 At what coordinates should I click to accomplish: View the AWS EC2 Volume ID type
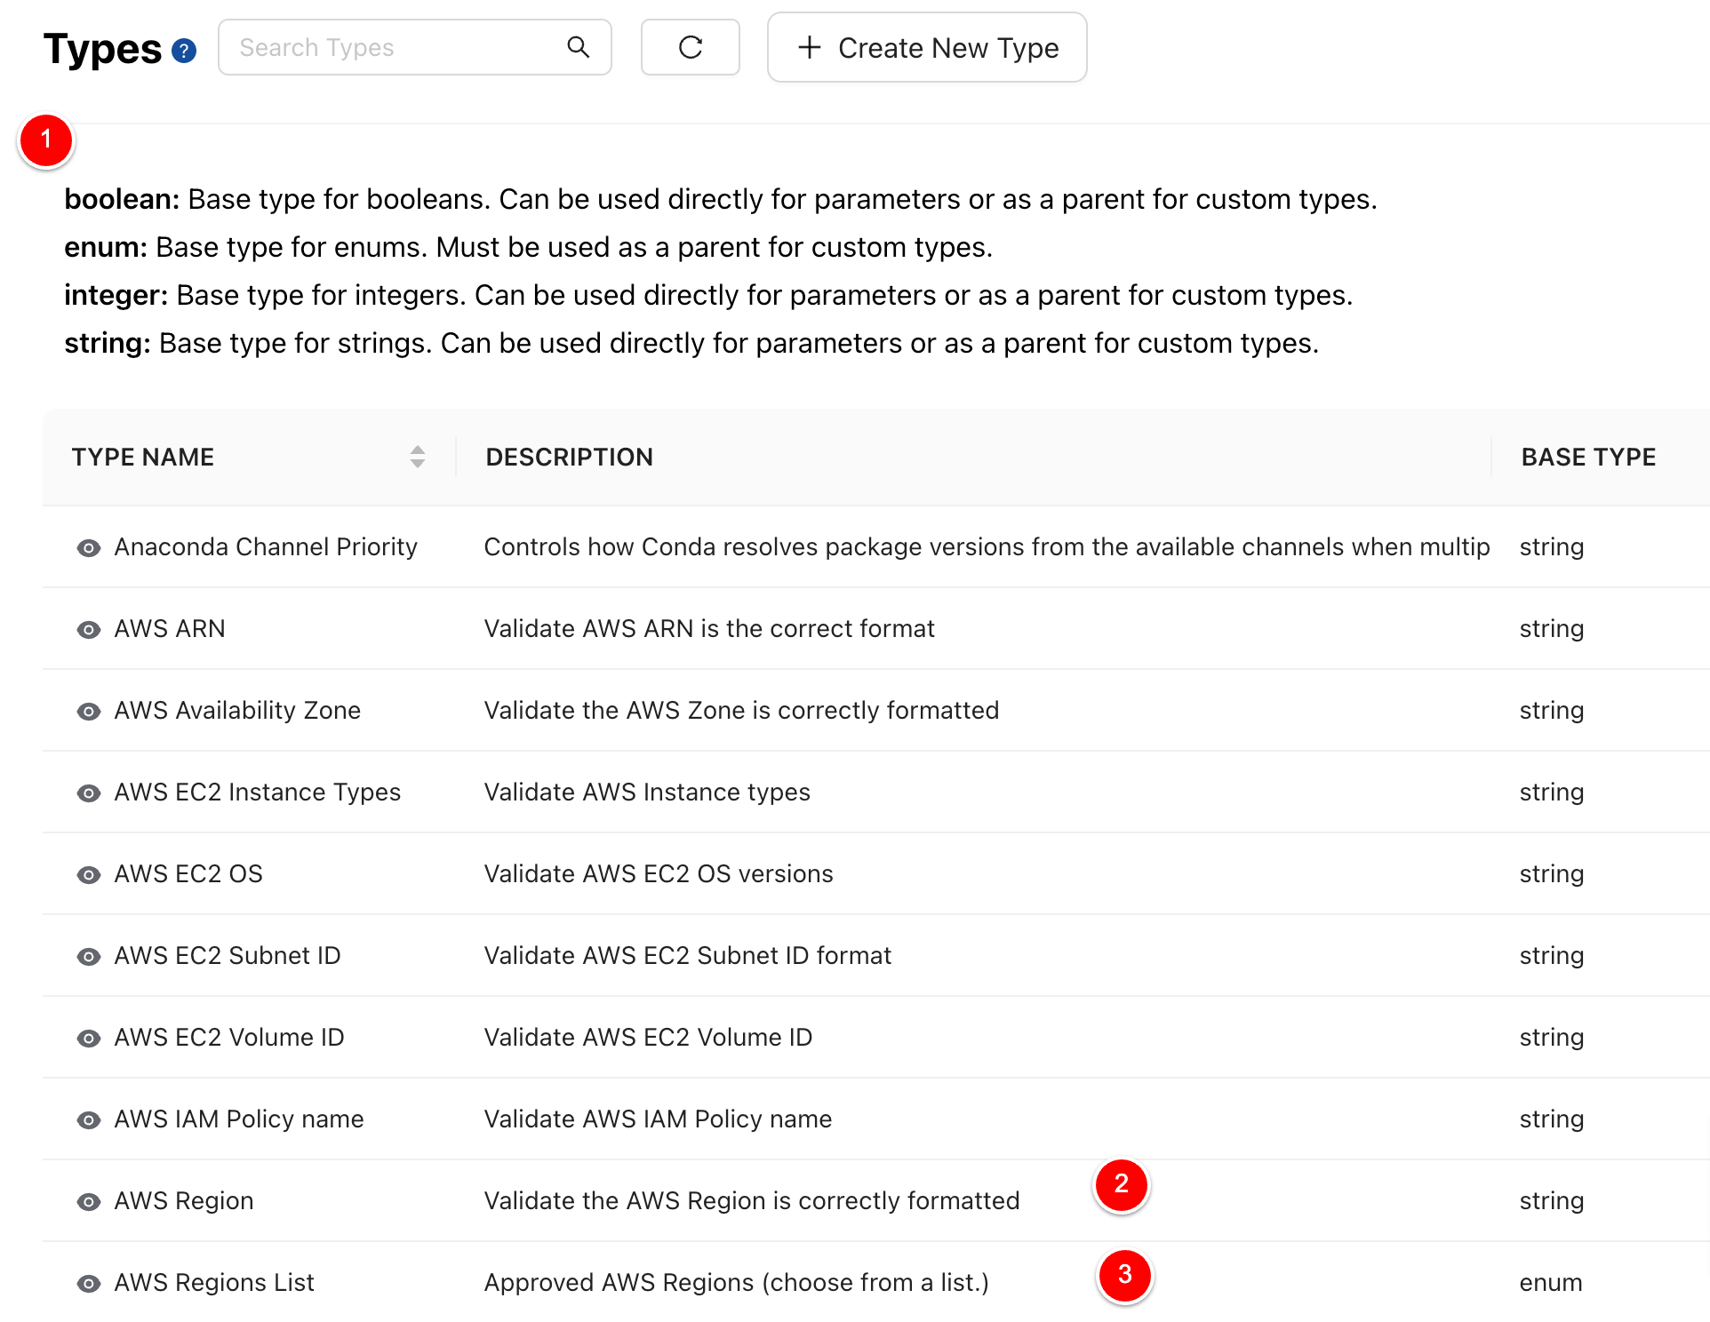[x=89, y=1039]
